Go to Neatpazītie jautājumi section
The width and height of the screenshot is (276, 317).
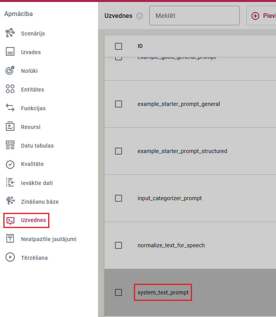(48, 239)
